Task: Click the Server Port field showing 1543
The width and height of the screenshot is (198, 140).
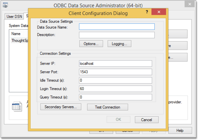Action: [x=115, y=72]
